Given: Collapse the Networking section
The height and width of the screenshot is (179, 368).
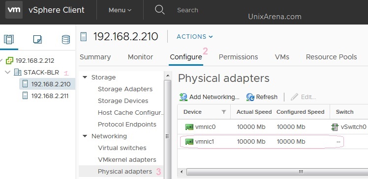Looking at the screenshot, I should coord(85,136).
